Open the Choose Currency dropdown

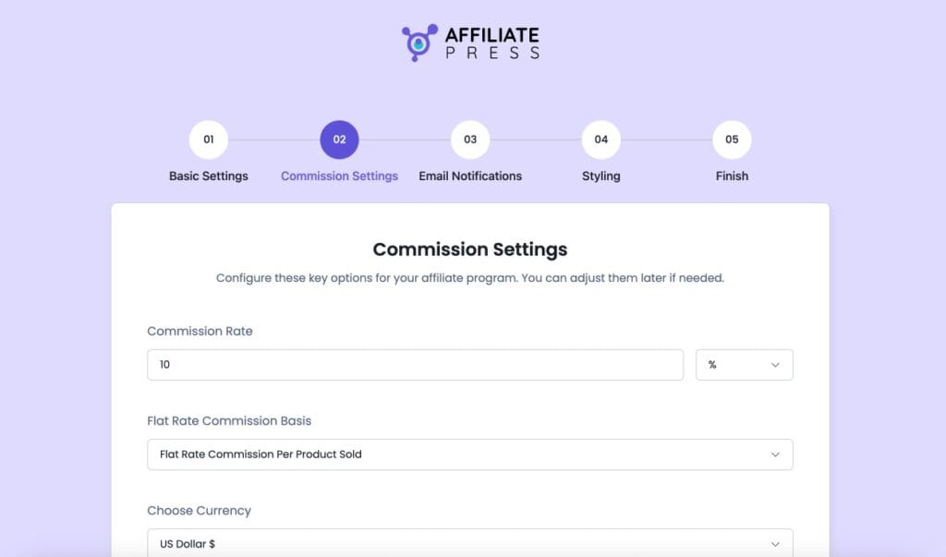click(x=470, y=544)
